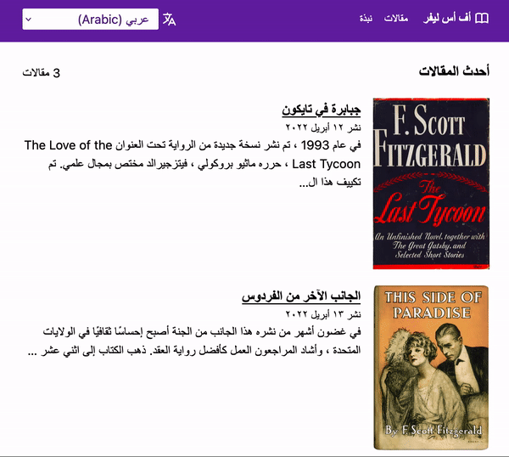The height and width of the screenshot is (457, 509).
Task: Open the نبذة menu item
Action: pyautogui.click(x=366, y=18)
